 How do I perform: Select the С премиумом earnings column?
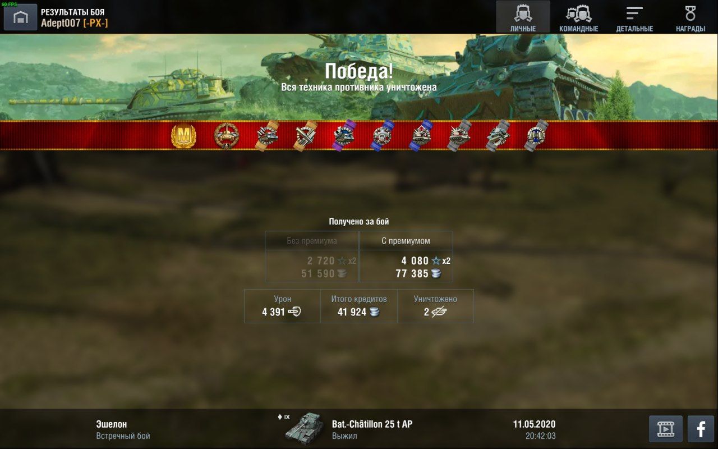pos(406,256)
